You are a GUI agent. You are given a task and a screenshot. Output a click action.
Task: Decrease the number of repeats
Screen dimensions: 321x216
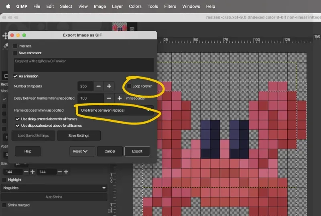(x=98, y=86)
